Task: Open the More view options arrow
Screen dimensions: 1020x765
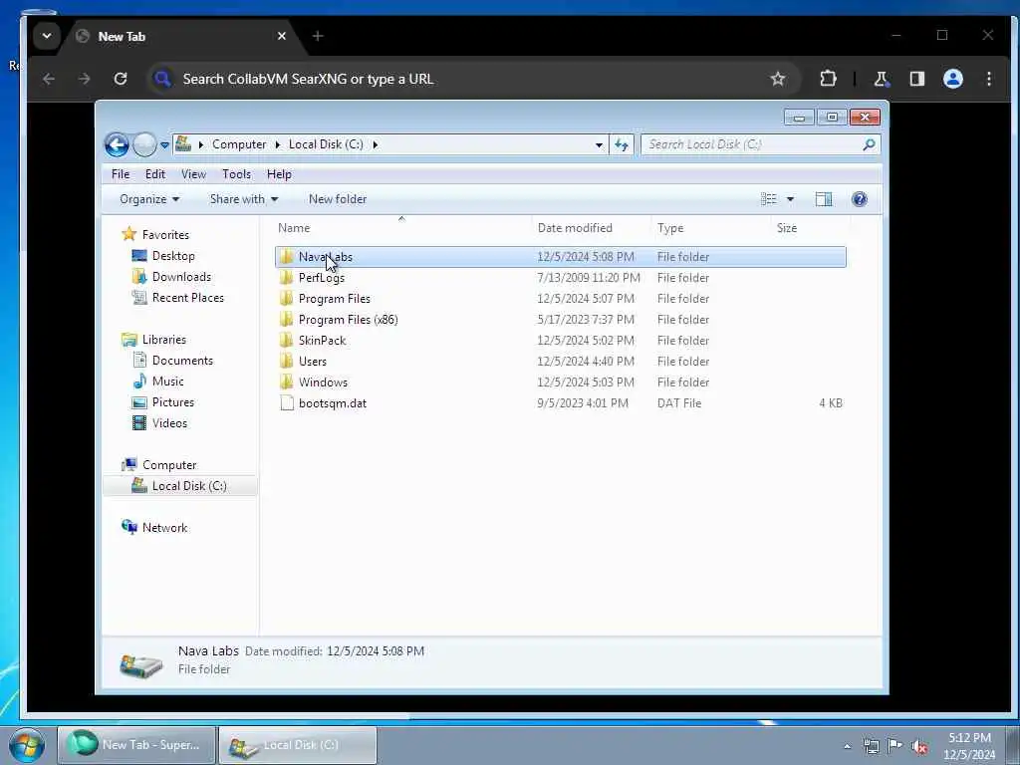Action: tap(790, 199)
